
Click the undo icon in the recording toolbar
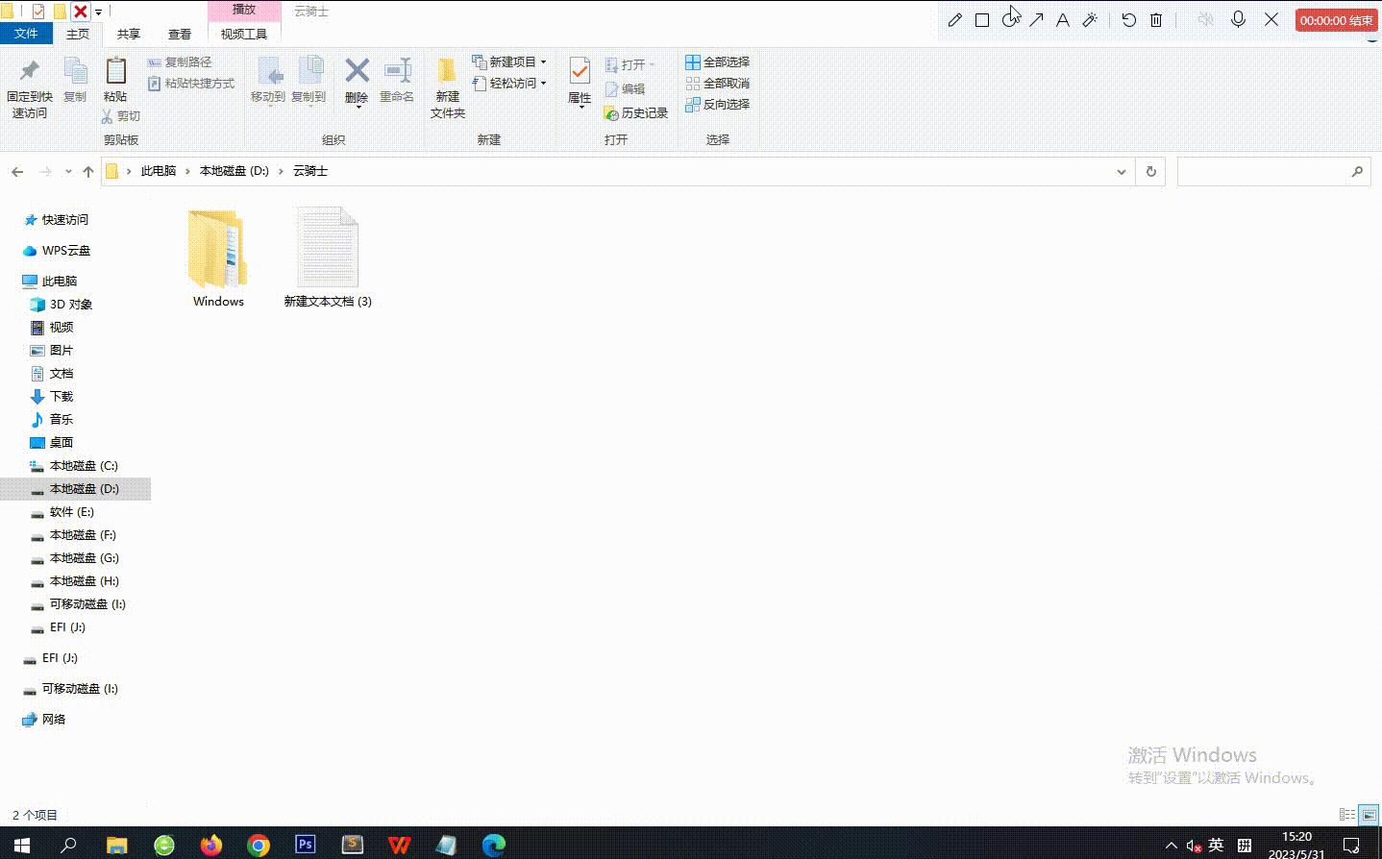[x=1128, y=19]
